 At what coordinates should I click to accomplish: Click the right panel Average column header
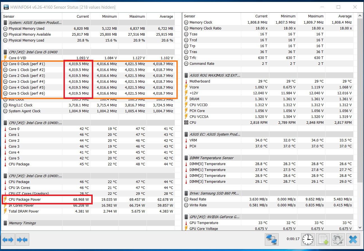point(339,16)
